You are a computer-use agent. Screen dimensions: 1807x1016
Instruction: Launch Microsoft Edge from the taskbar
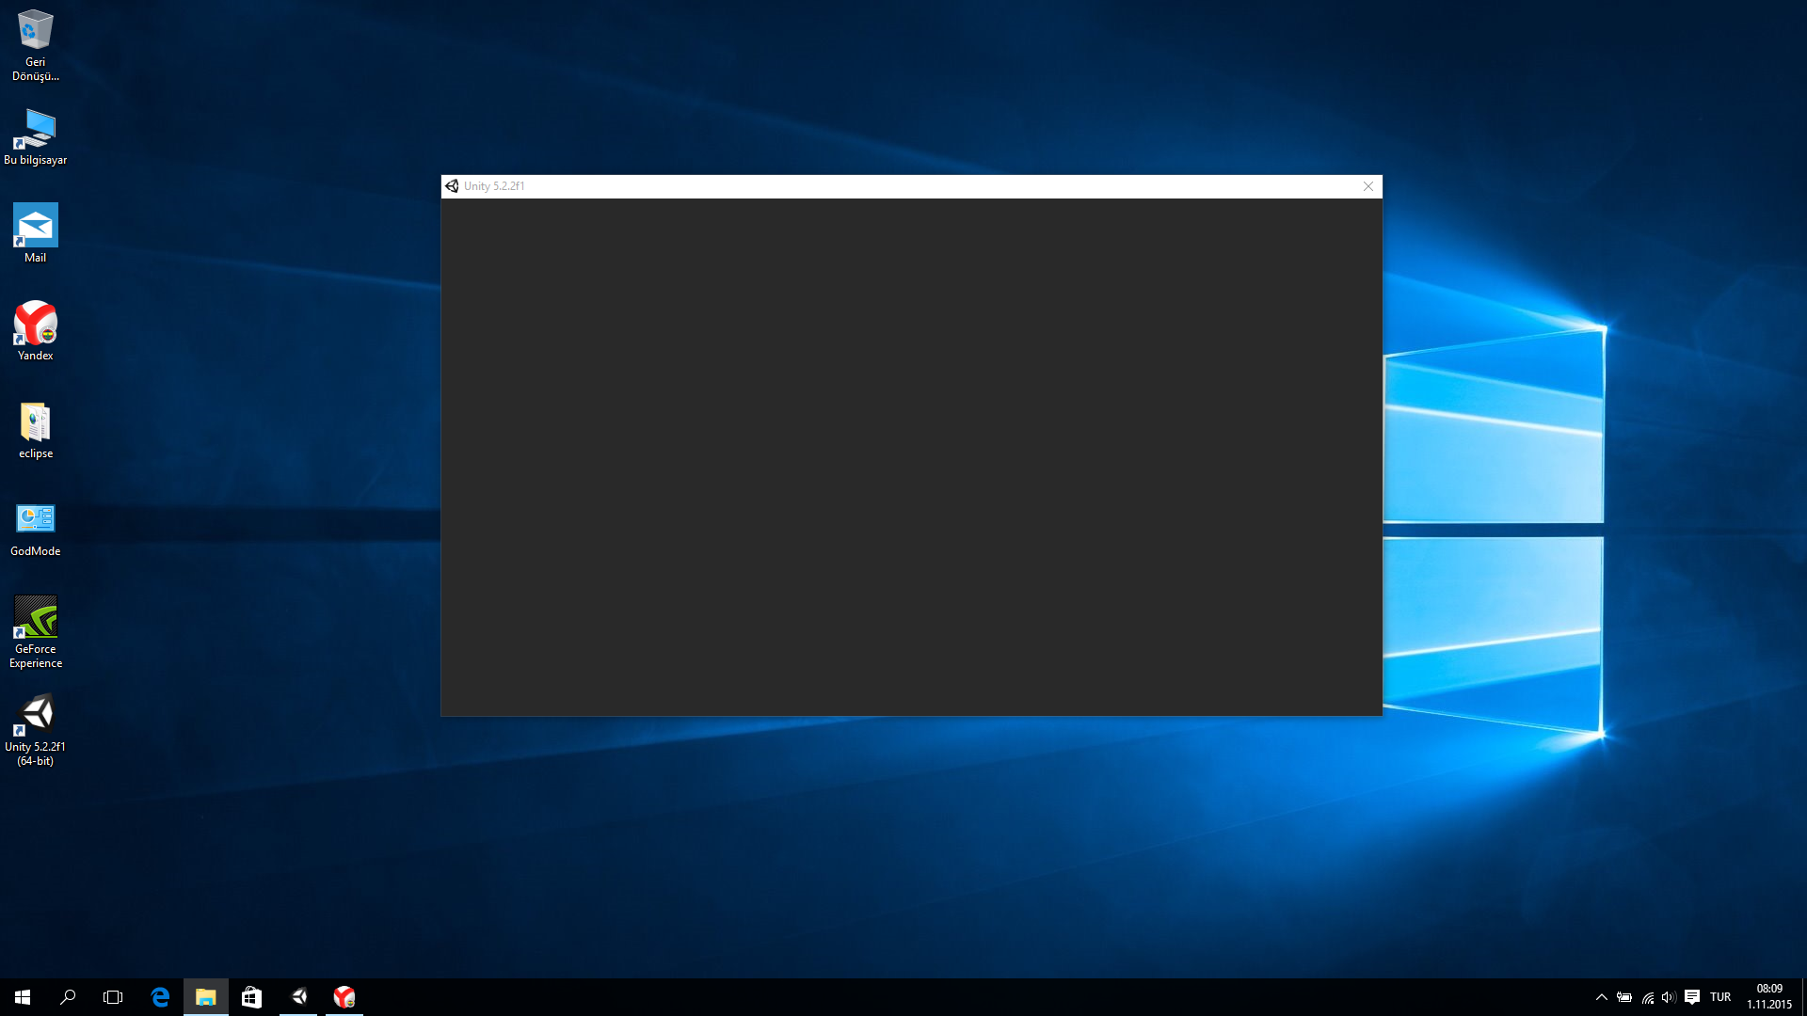(160, 997)
